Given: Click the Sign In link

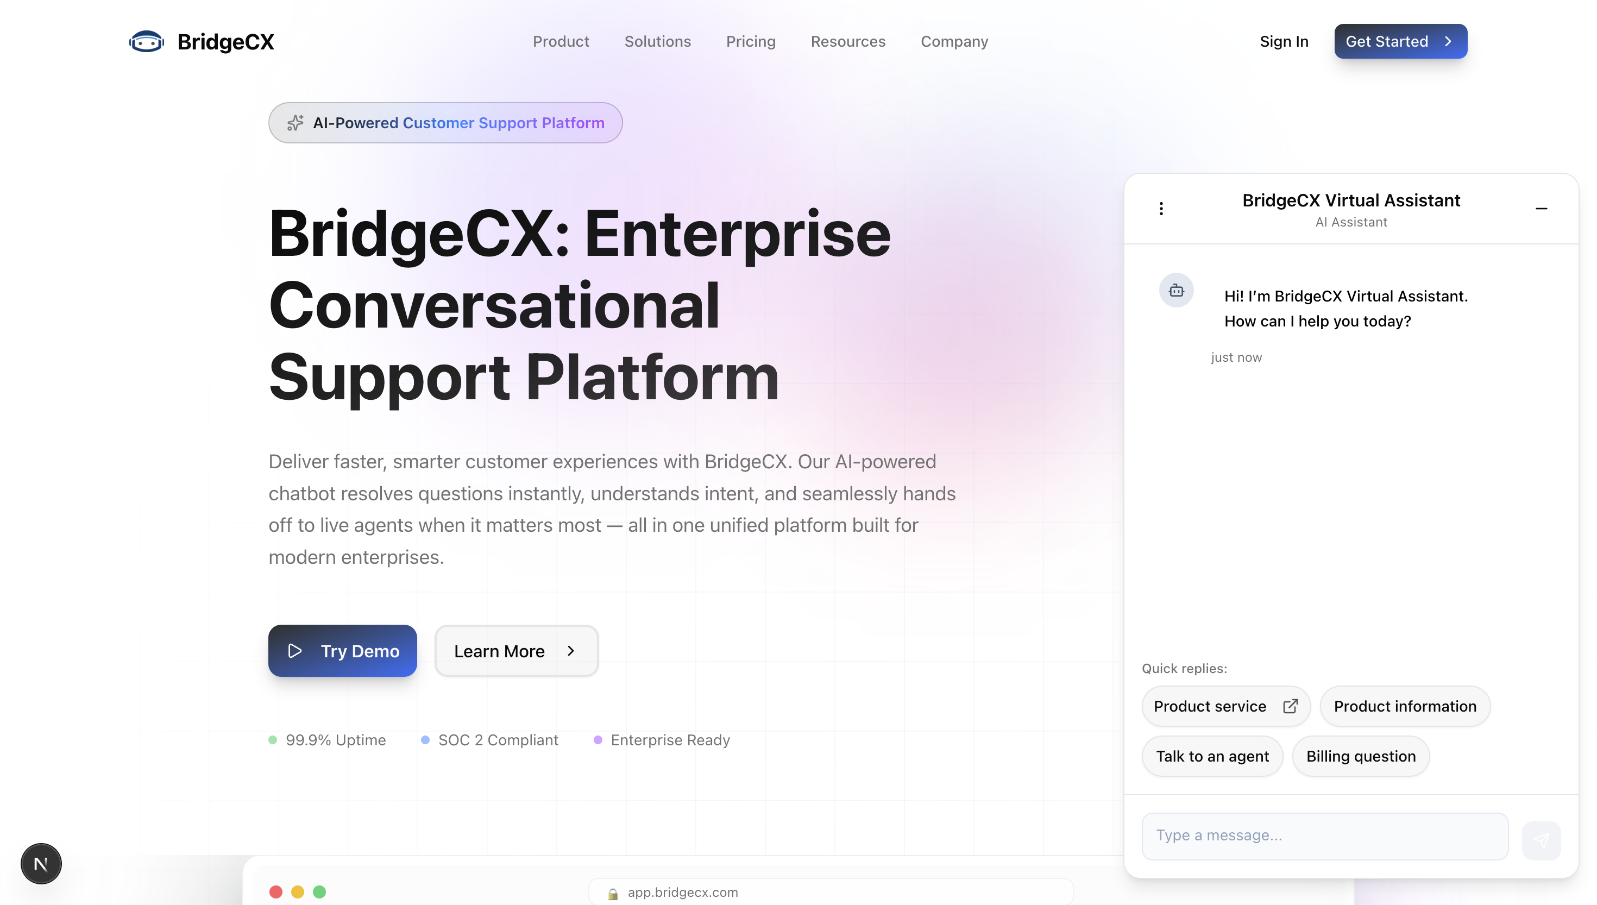Looking at the screenshot, I should tap(1284, 42).
